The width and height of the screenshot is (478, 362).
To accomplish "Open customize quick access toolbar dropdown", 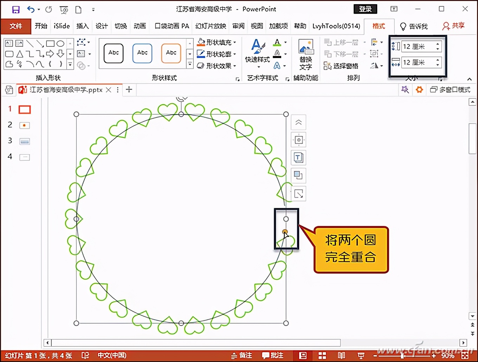I will tap(93, 9).
